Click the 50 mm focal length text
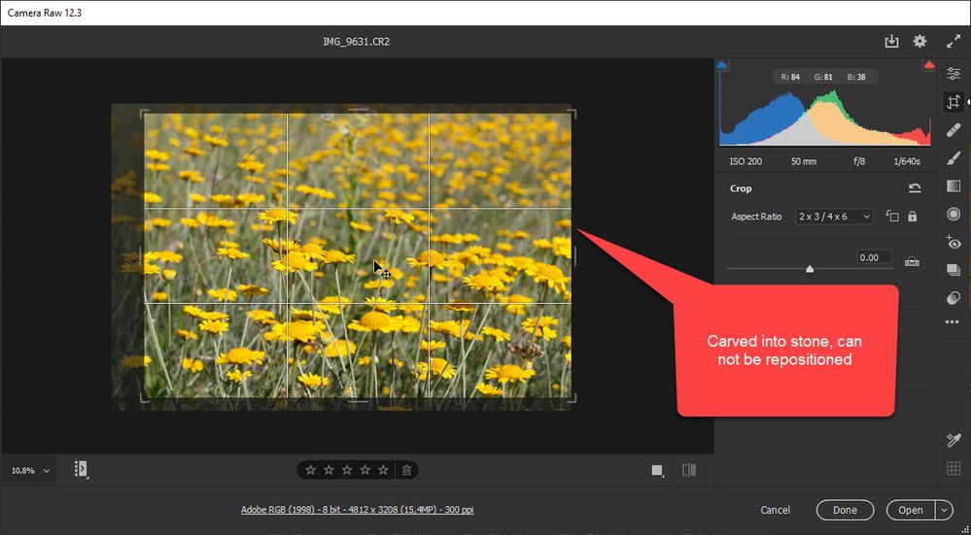Viewport: 971px width, 535px height. (x=804, y=161)
